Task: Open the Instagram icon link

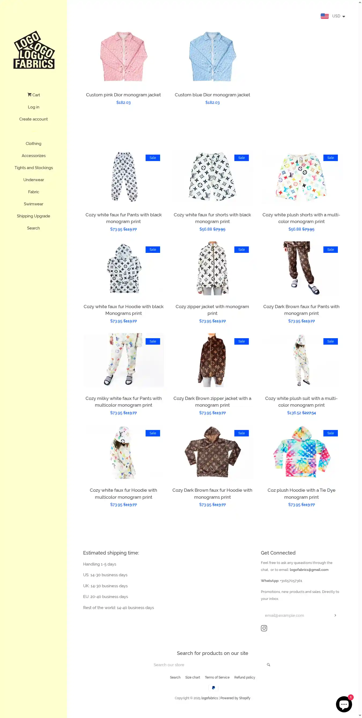Action: coord(264,628)
